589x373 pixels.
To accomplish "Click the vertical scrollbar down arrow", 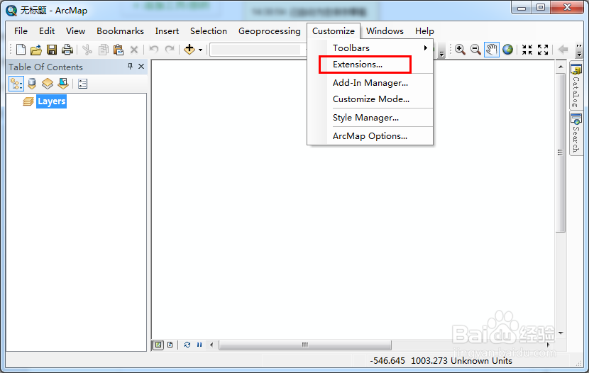I will (561, 333).
